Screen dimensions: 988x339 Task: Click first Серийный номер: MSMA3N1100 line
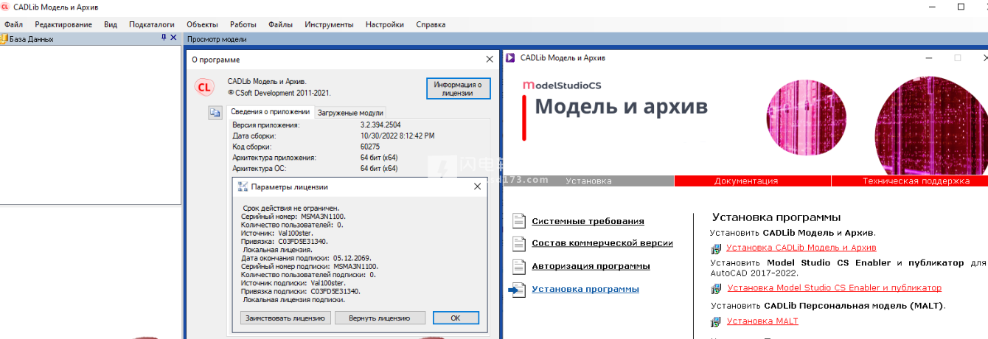(x=293, y=217)
